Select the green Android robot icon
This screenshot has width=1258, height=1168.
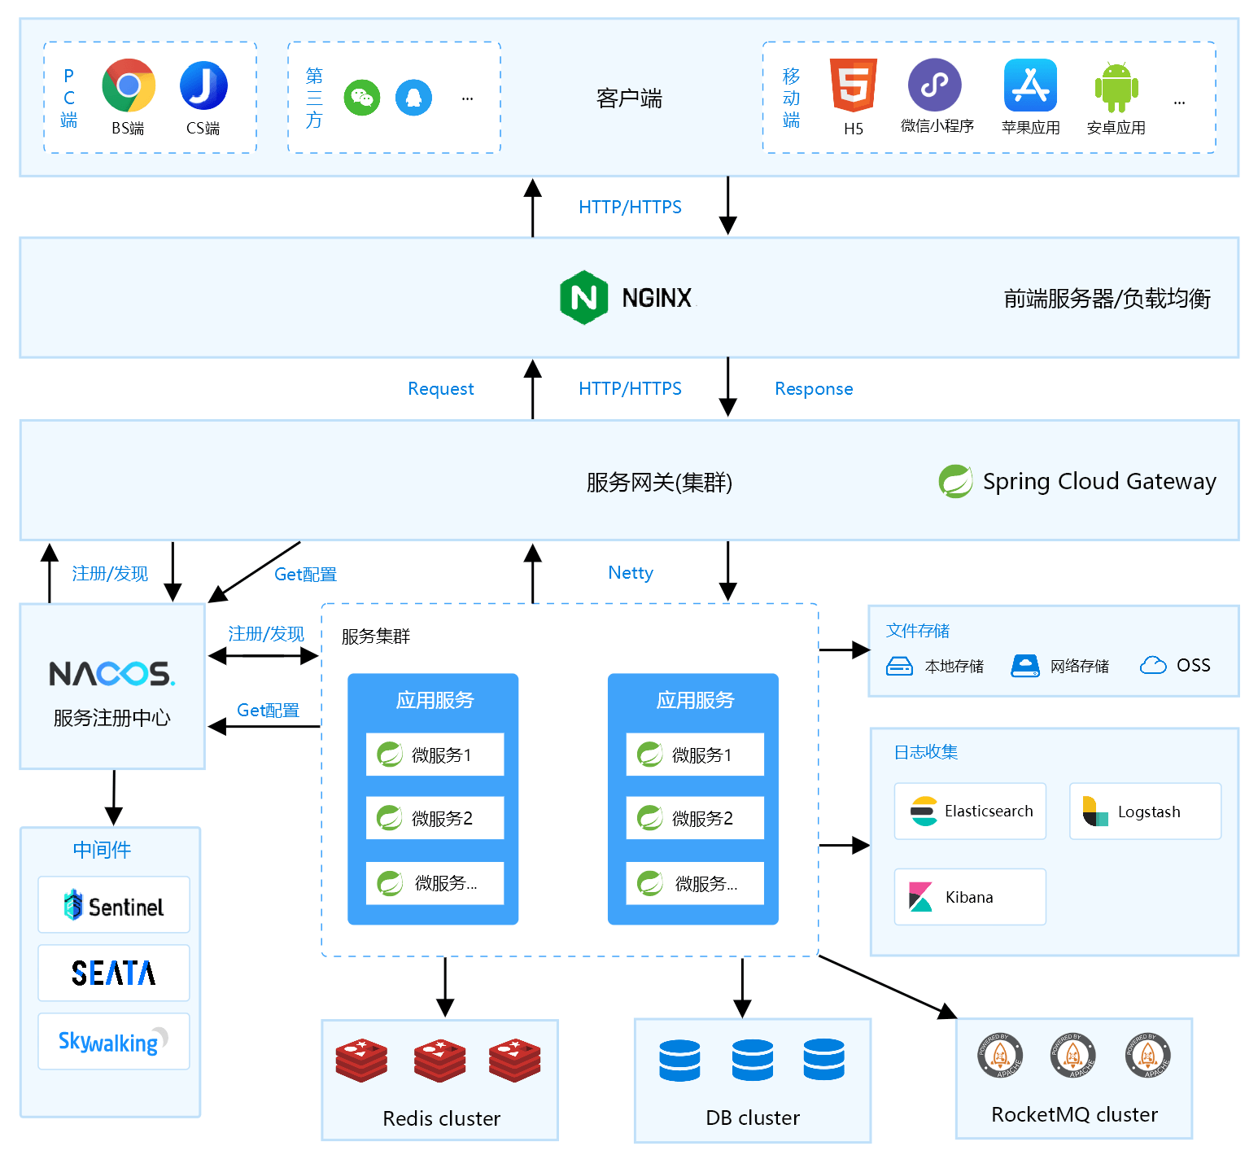coord(1116,87)
